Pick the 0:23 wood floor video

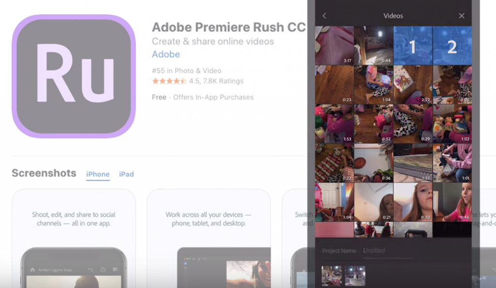(x=334, y=85)
